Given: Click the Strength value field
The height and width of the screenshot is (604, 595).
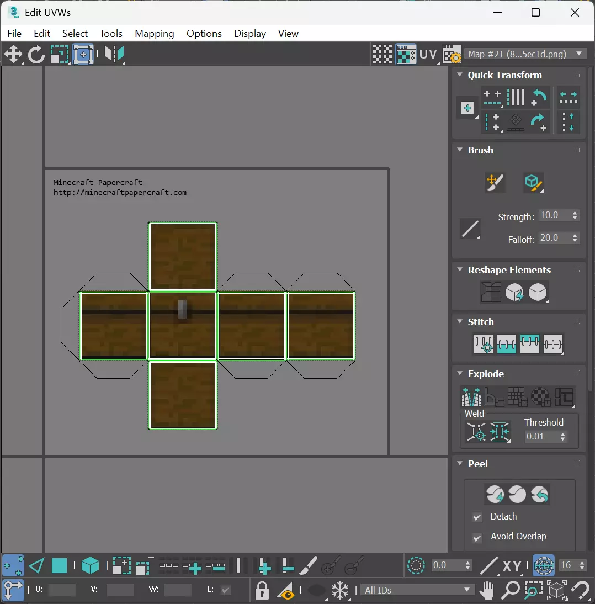Looking at the screenshot, I should [x=555, y=215].
